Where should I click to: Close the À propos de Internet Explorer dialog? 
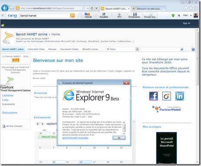126,83
